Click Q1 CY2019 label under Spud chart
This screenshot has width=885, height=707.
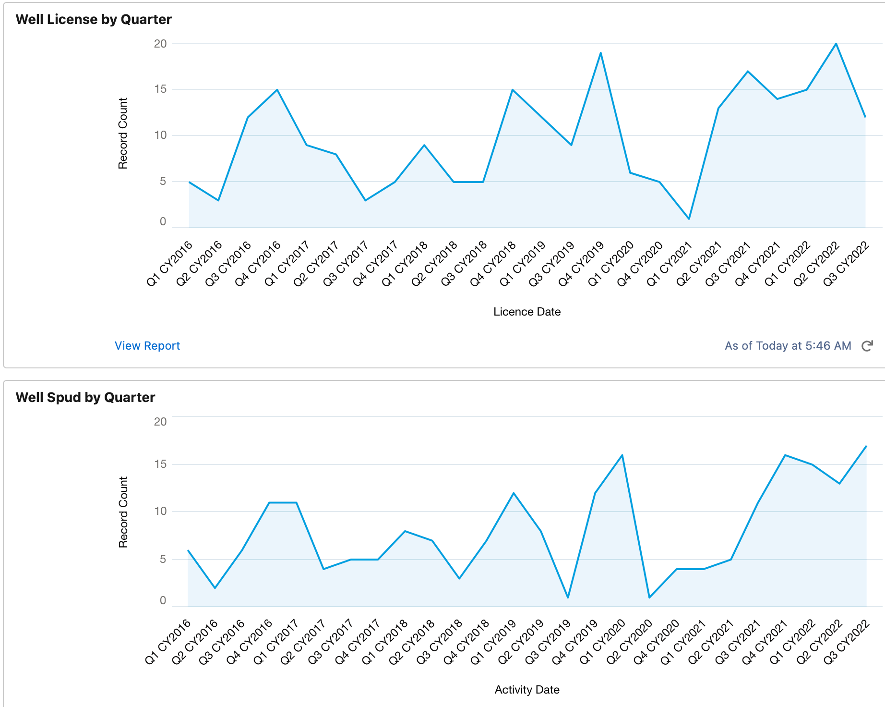coord(493,642)
